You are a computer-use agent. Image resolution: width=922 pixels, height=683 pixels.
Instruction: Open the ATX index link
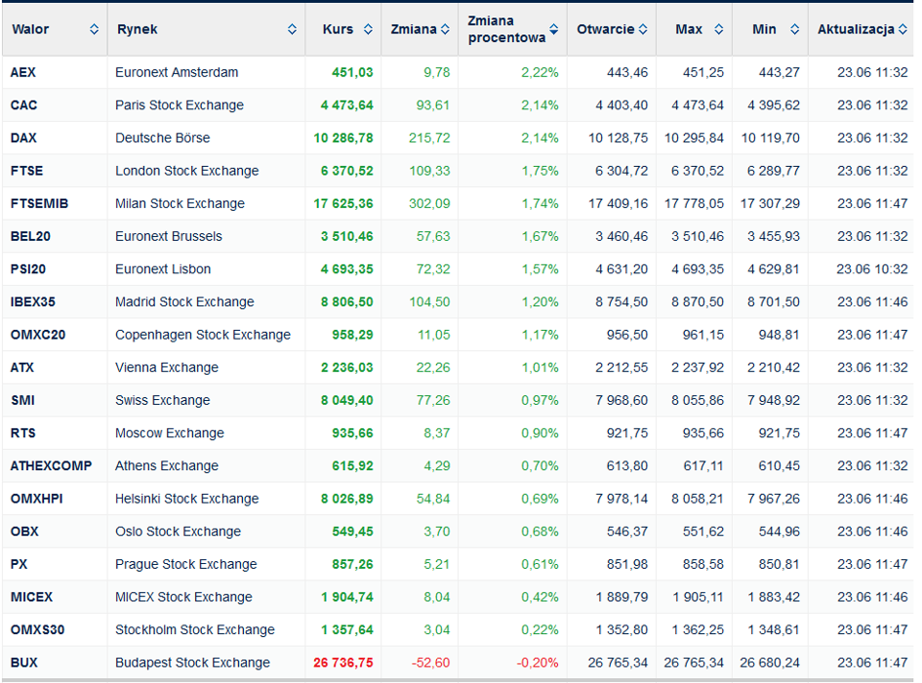pyautogui.click(x=22, y=368)
